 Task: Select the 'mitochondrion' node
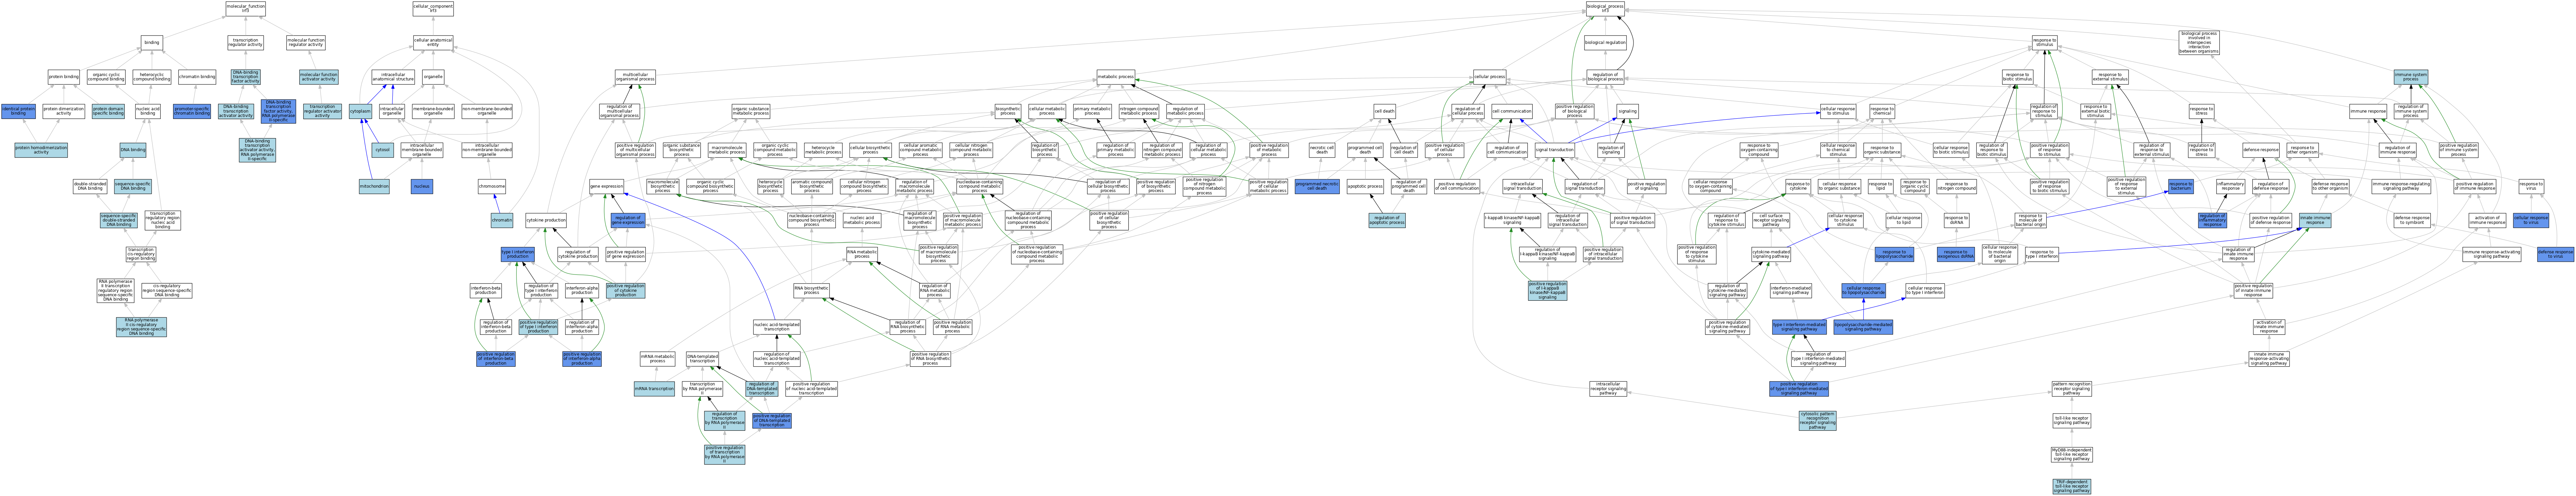(374, 187)
